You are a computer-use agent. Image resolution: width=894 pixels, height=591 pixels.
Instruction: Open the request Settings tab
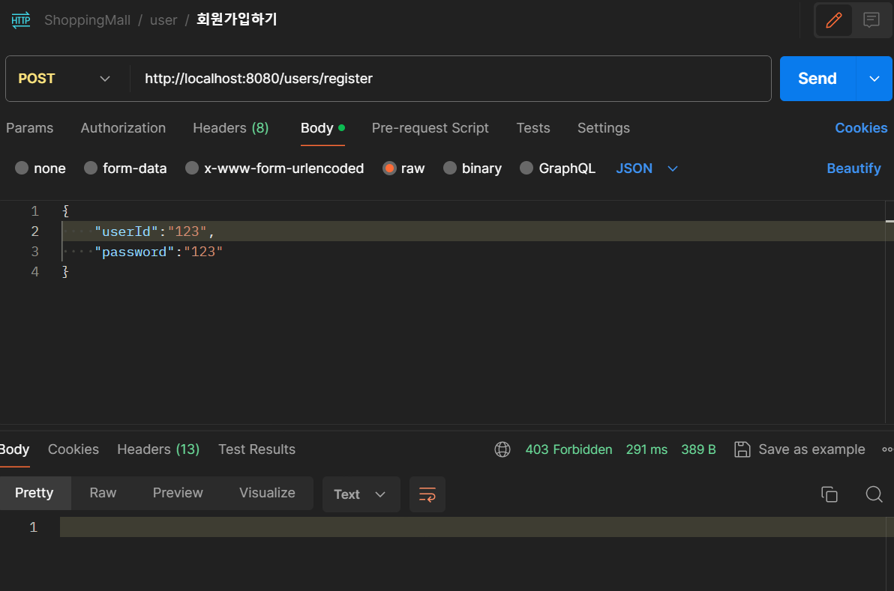(603, 128)
